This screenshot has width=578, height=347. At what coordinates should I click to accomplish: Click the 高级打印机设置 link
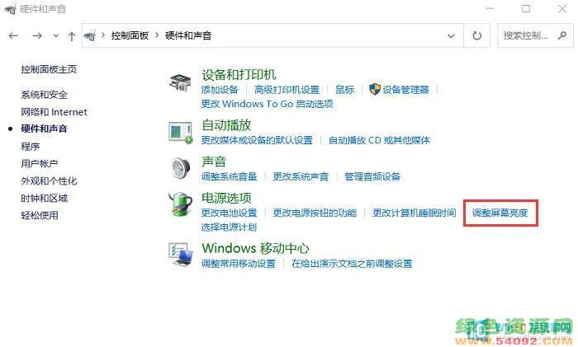pos(287,89)
